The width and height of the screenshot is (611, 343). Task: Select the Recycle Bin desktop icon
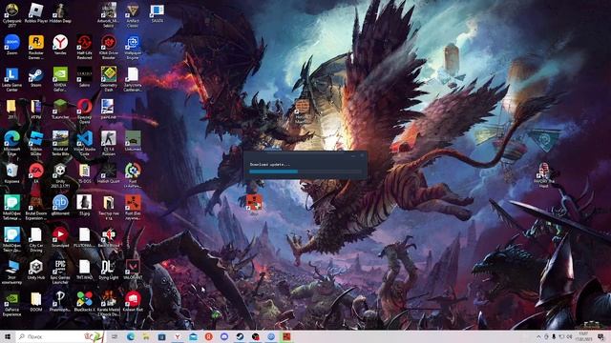tap(11, 172)
